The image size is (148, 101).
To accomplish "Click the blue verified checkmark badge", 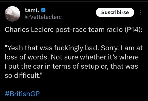I will click(x=43, y=10).
